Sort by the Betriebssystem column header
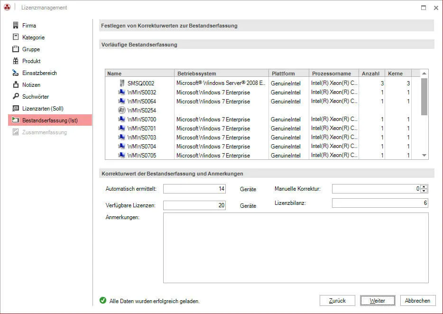 click(221, 73)
